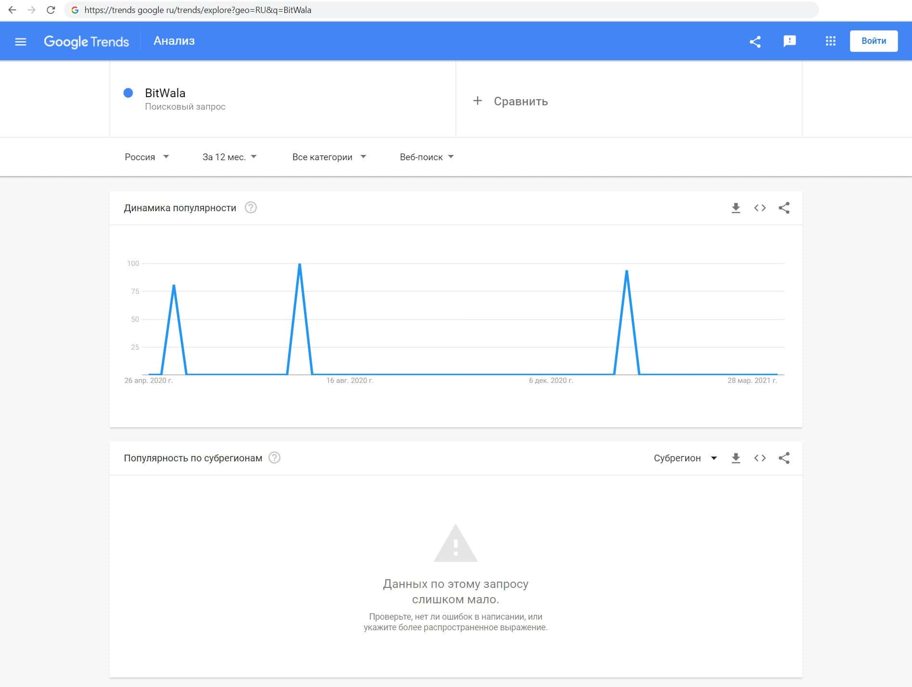912x687 pixels.
Task: Click the 26 апр. 2020 г. axis label
Action: pyautogui.click(x=149, y=381)
